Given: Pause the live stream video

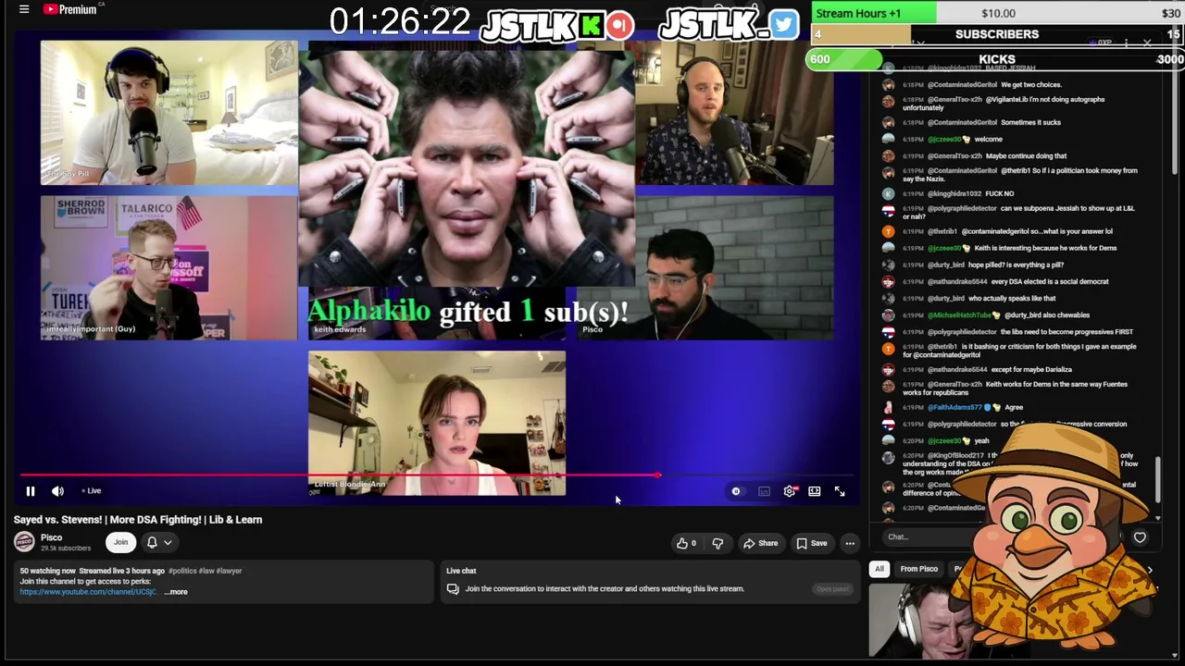Looking at the screenshot, I should point(30,491).
